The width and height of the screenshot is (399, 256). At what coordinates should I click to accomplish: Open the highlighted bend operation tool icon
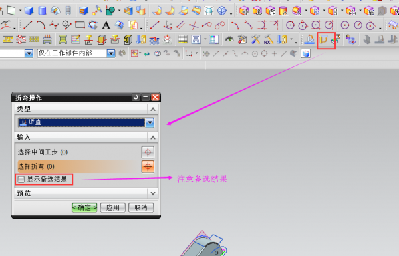323,39
